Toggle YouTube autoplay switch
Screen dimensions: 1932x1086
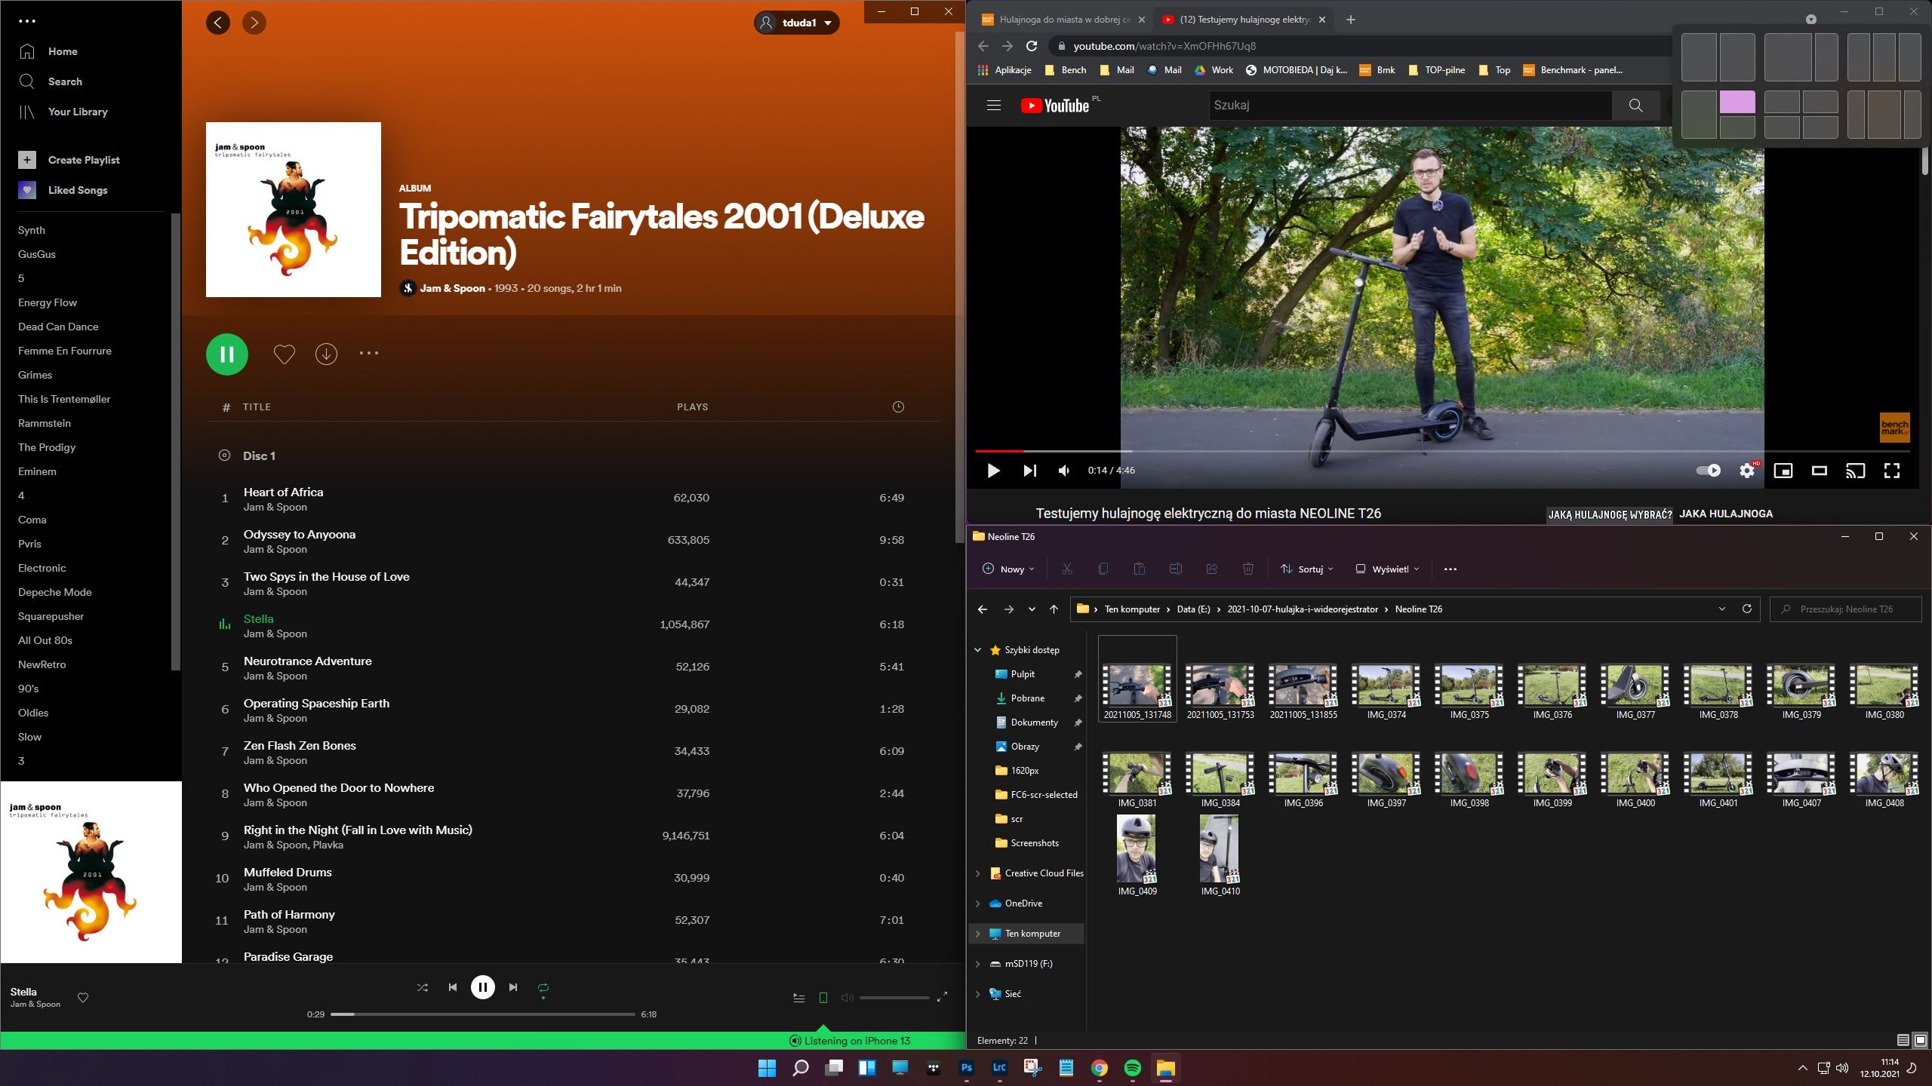pos(1709,471)
